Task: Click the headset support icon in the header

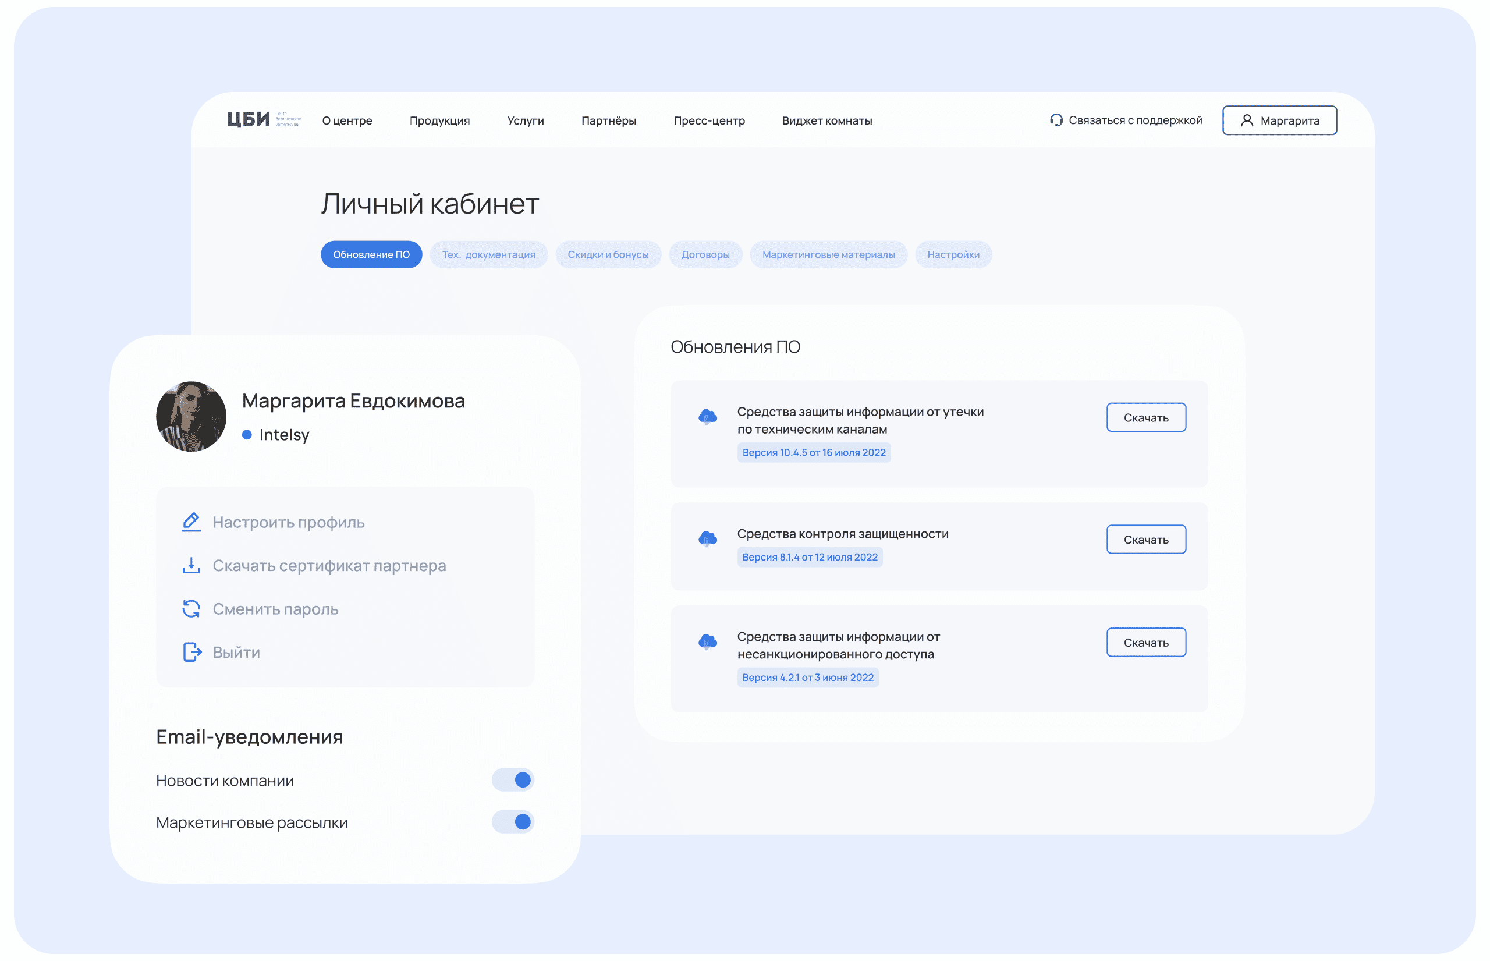Action: pyautogui.click(x=1056, y=120)
